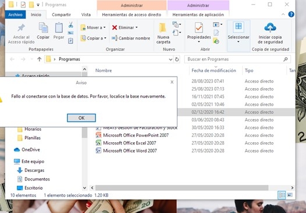Click the Propiedades icon

(199, 28)
